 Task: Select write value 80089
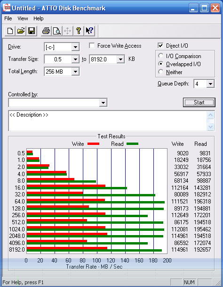181,194
